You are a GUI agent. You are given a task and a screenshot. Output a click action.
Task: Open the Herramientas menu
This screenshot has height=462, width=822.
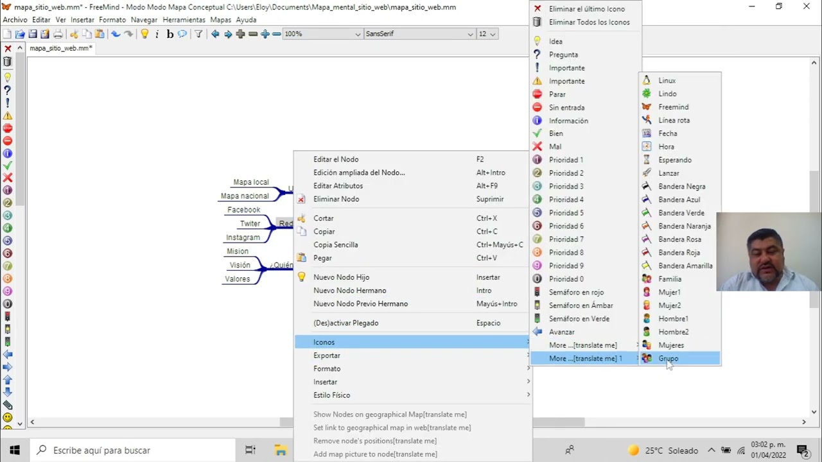point(184,20)
